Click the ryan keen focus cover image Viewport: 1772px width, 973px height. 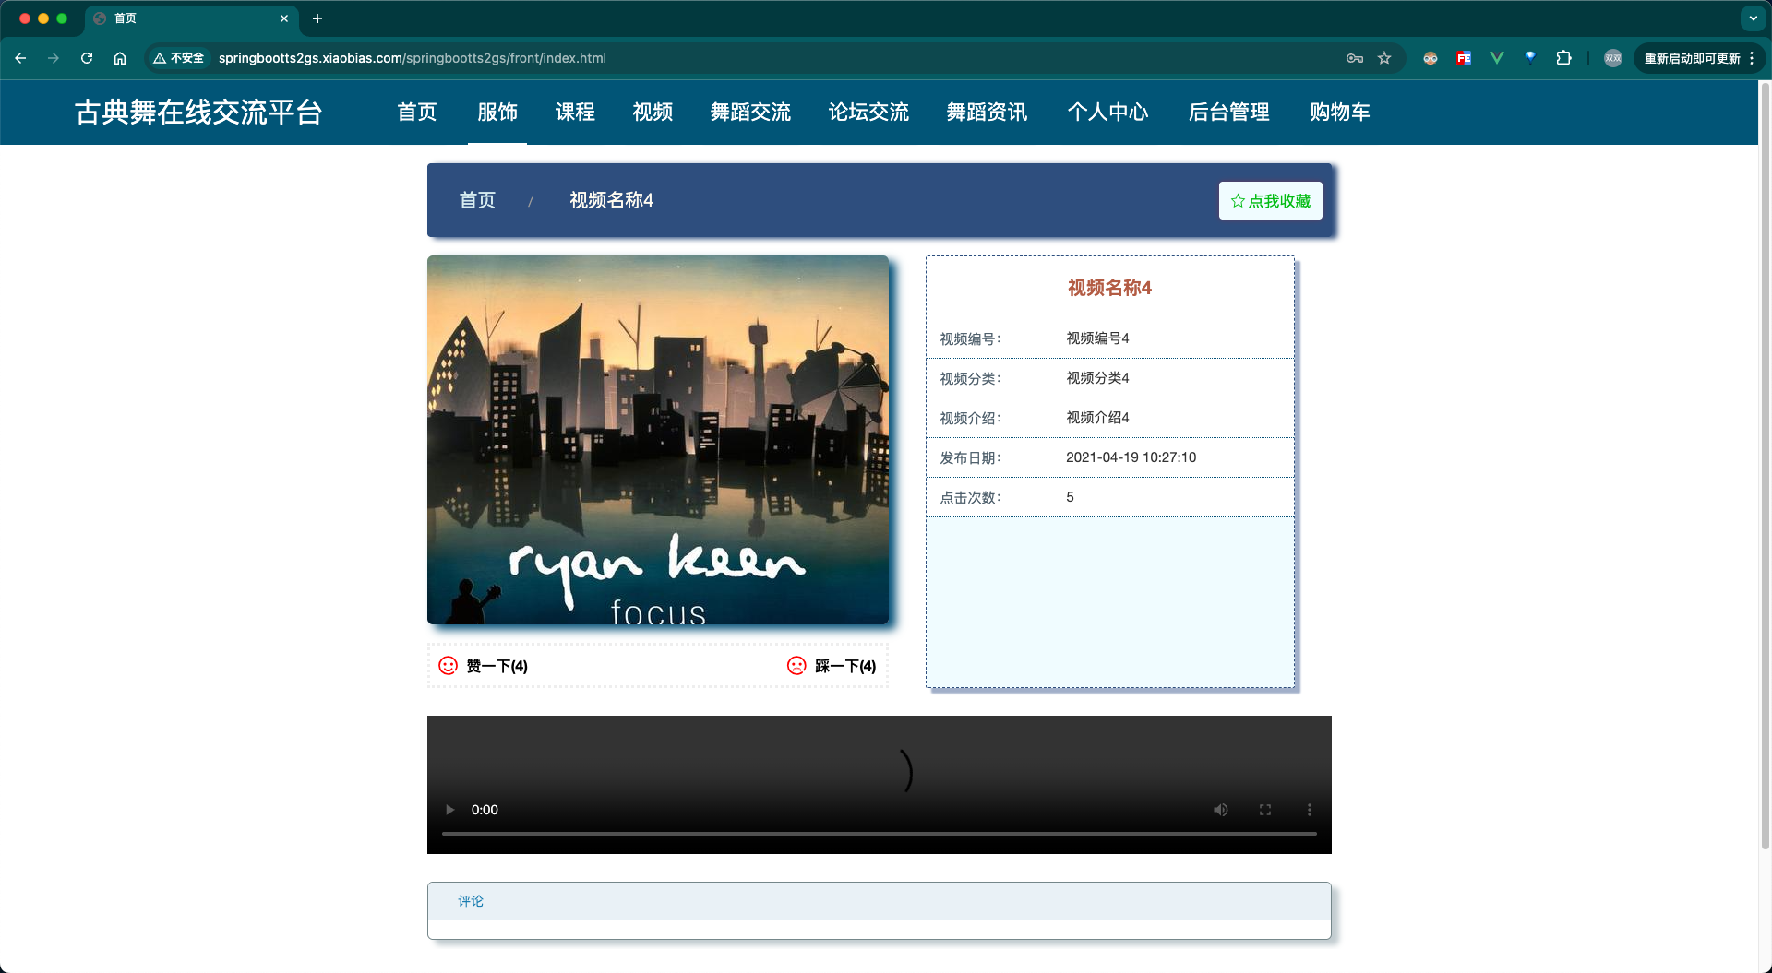(x=658, y=440)
